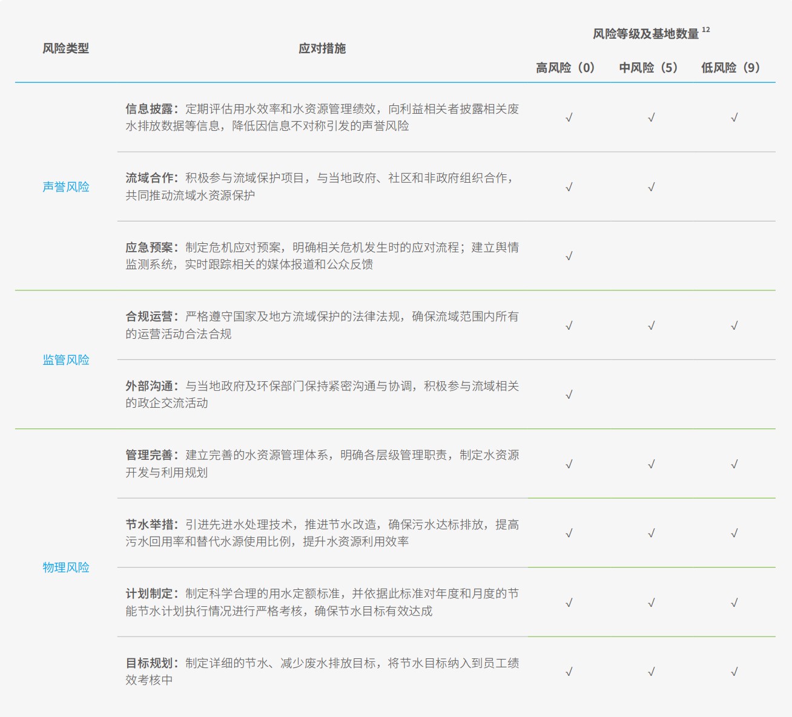Click the 风险等级及基地数量 header
This screenshot has height=717, width=792.
coord(645,34)
